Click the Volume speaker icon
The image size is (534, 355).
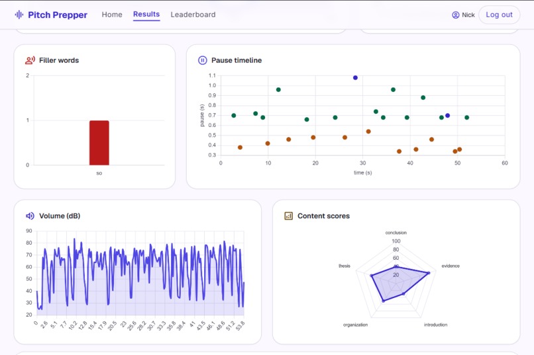tap(30, 216)
